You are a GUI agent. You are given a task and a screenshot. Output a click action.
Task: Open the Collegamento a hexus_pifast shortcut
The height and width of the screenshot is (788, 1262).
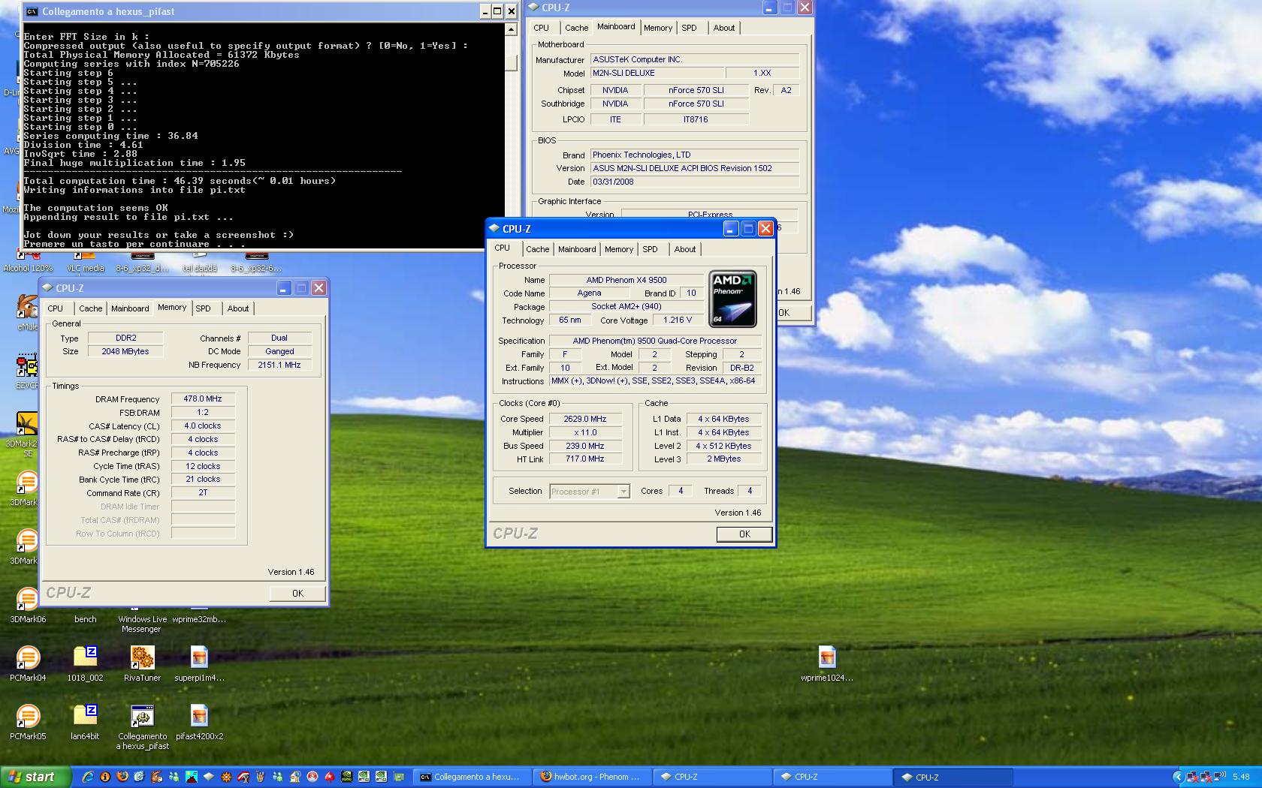[142, 726]
